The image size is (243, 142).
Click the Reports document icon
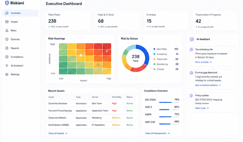7,48
